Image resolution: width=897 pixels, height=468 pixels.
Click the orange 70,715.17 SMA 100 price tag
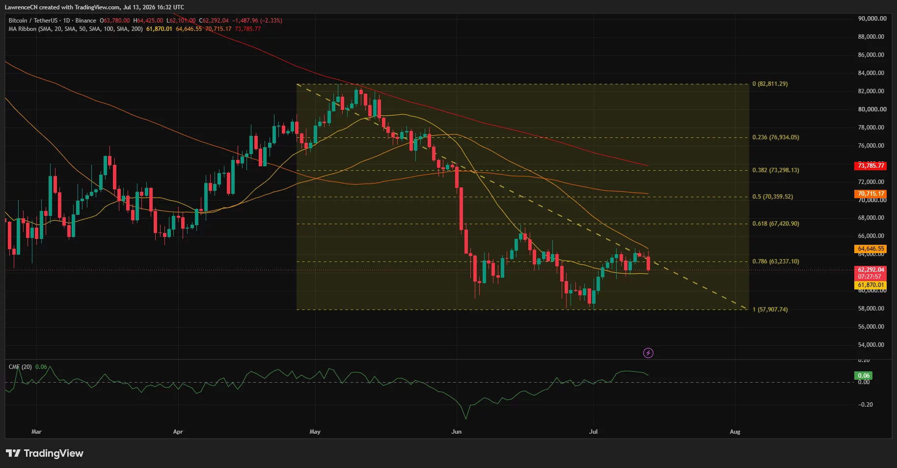click(x=871, y=194)
